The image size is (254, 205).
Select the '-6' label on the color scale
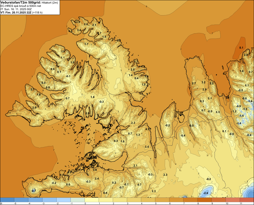[1, 203]
